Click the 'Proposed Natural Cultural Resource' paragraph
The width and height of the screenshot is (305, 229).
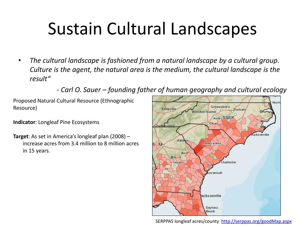pos(74,104)
